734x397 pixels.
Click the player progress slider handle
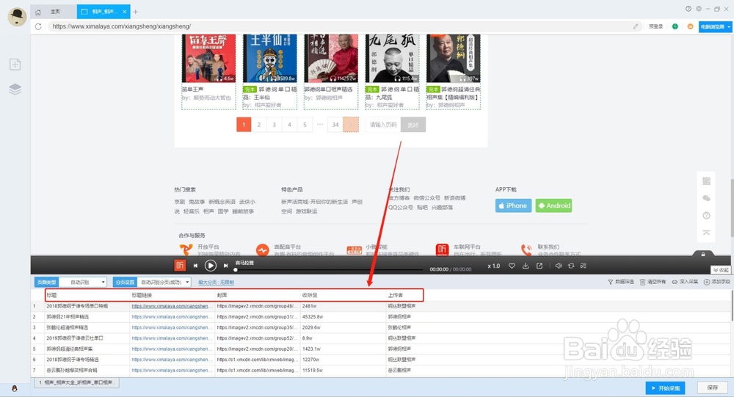coord(236,269)
